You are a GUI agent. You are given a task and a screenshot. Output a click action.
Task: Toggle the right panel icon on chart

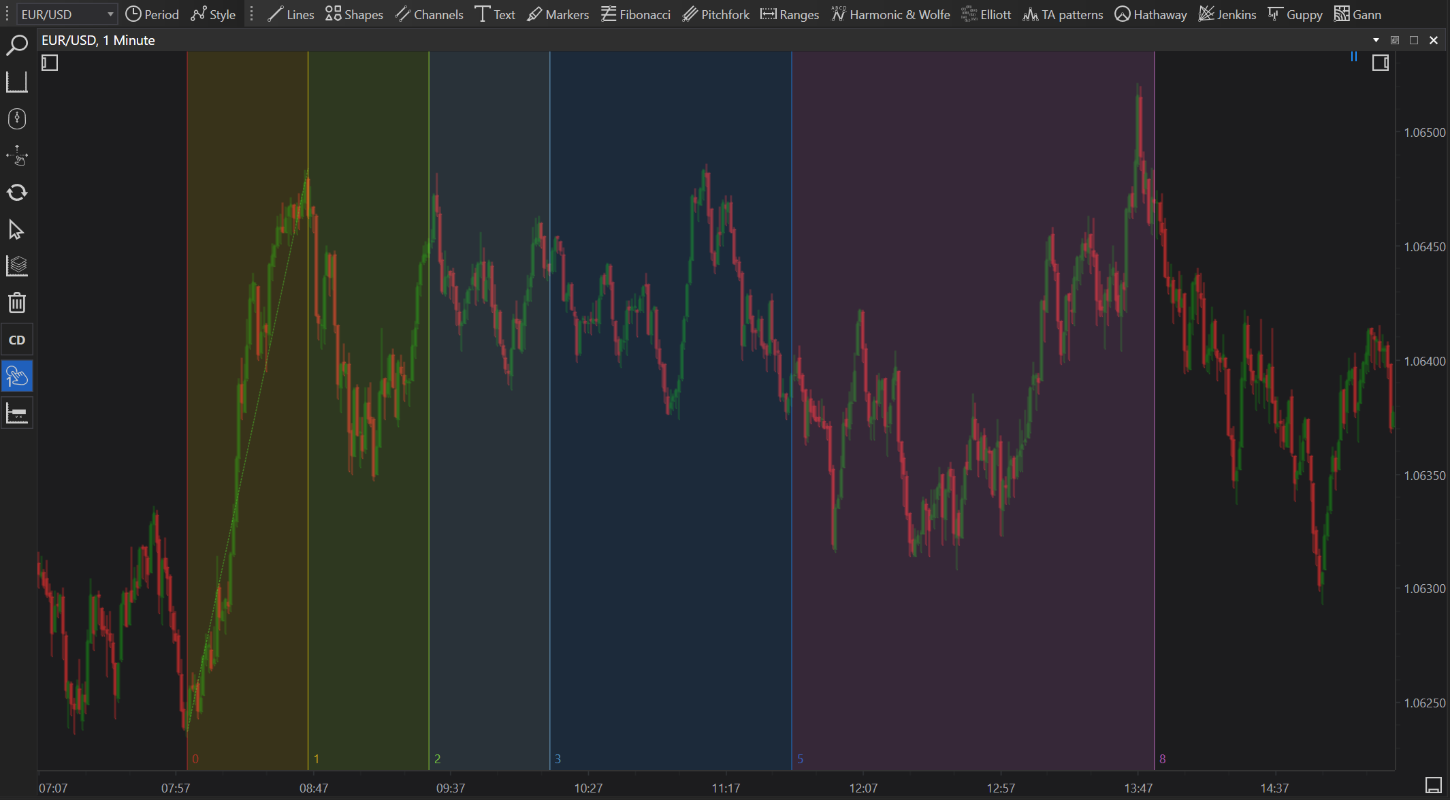pos(1380,63)
